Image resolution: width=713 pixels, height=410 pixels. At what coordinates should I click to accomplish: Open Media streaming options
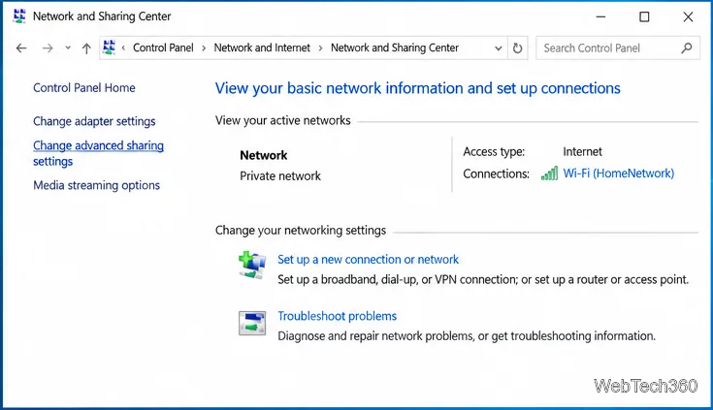point(96,185)
